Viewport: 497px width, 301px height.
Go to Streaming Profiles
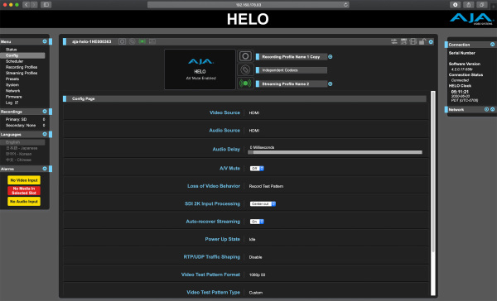click(22, 73)
